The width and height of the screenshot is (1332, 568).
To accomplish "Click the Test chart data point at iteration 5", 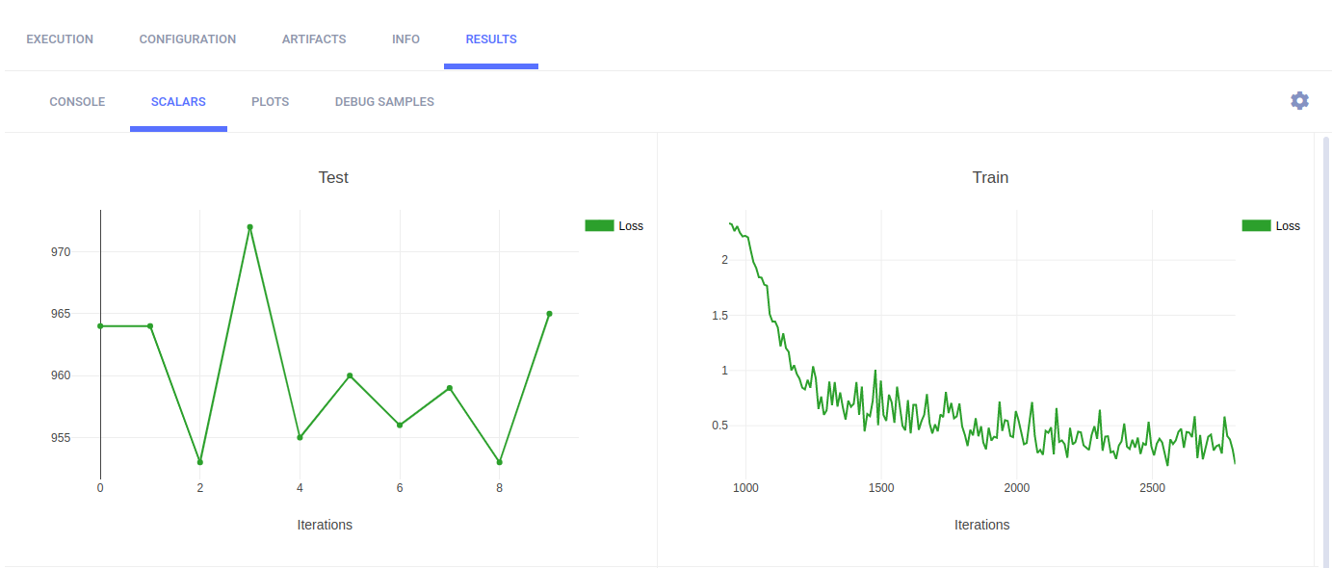I will pyautogui.click(x=350, y=375).
